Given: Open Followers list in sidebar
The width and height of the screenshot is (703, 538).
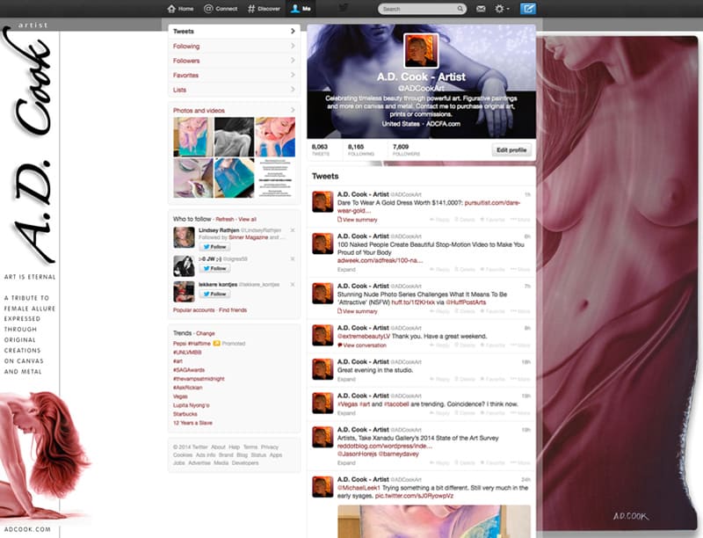Looking at the screenshot, I should point(234,61).
